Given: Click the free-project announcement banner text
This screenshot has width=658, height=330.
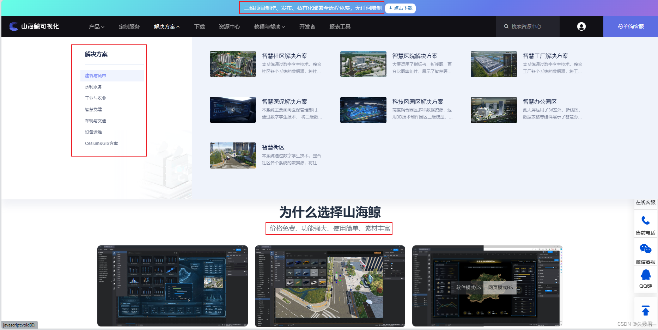Looking at the screenshot, I should click(313, 8).
